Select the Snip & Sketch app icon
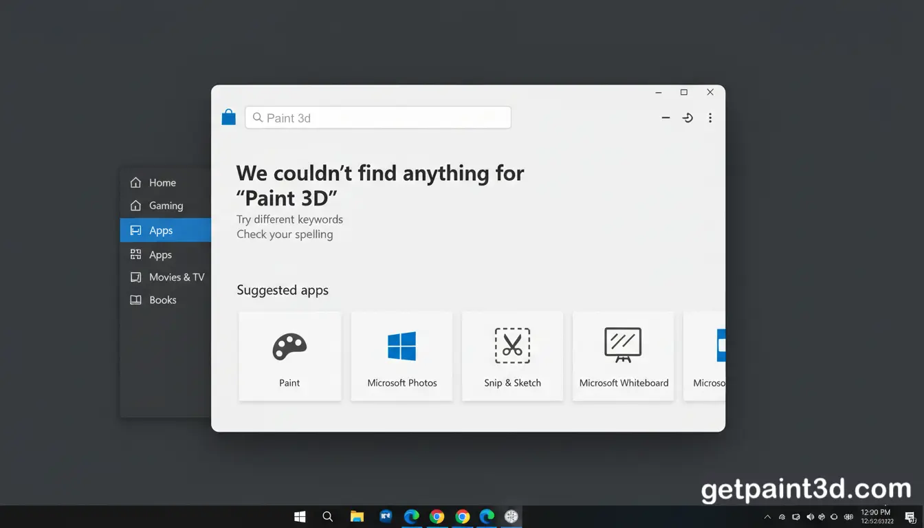Viewport: 924px width, 528px height. pyautogui.click(x=512, y=346)
